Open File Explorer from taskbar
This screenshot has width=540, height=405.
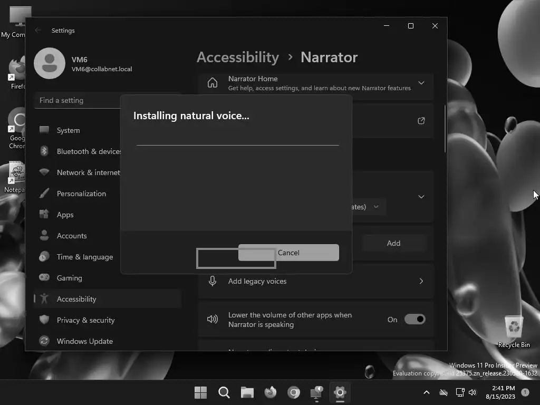(x=247, y=392)
